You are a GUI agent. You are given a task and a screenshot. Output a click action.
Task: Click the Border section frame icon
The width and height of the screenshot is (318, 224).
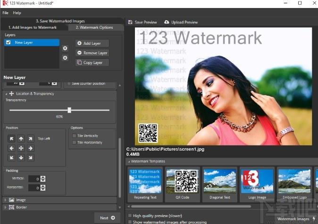[11, 207]
